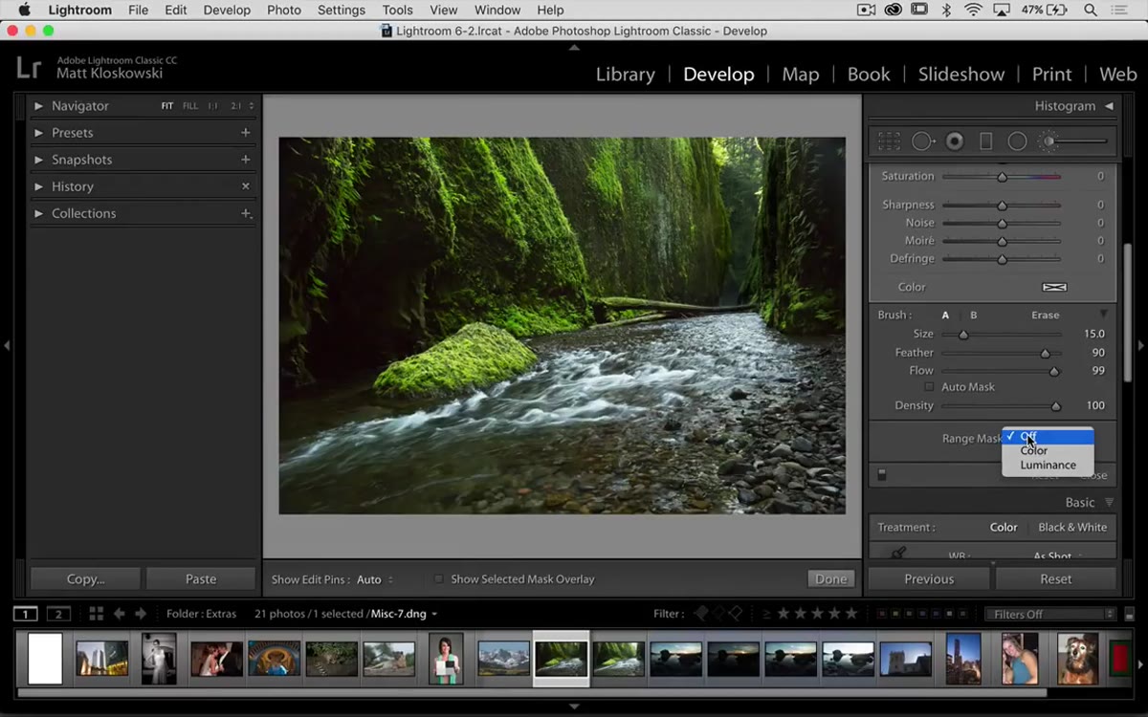Set treatment to Black & White
The image size is (1148, 717).
[1072, 528]
